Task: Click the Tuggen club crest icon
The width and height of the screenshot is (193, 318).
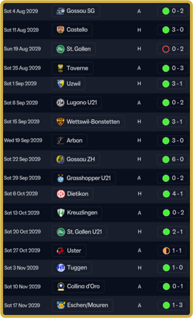Action: pos(61,268)
